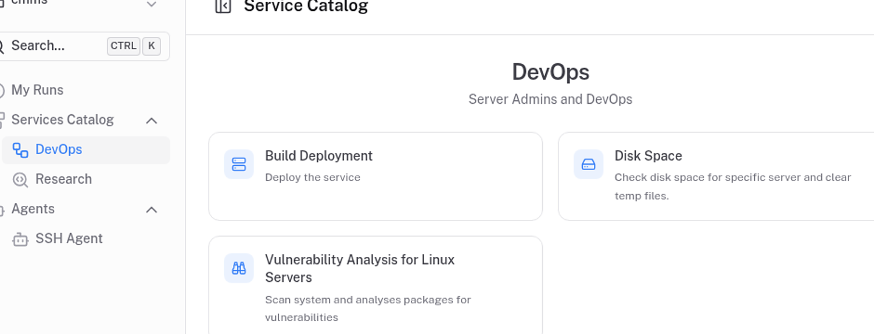This screenshot has height=334, width=874.
Task: Click the Disk Space drive icon
Action: tap(589, 164)
